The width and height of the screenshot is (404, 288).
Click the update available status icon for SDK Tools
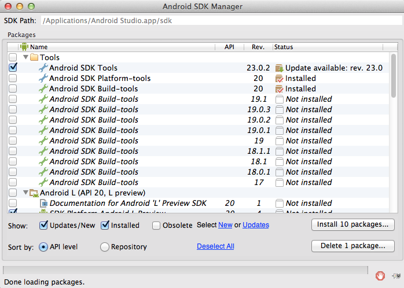point(280,68)
